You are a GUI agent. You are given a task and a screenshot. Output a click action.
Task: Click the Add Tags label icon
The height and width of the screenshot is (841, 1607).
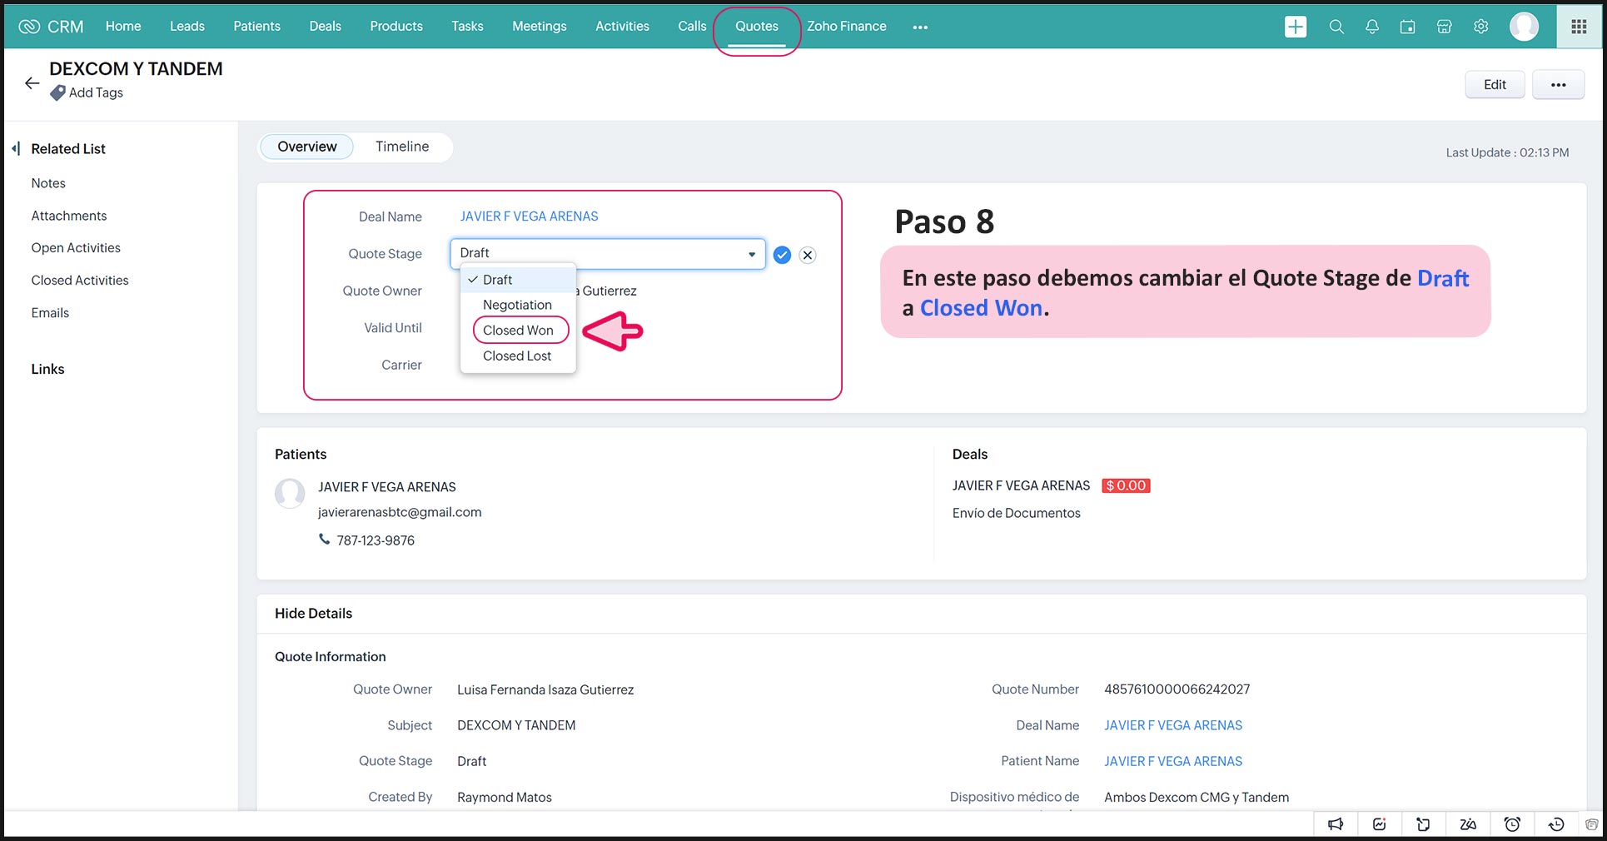point(57,93)
